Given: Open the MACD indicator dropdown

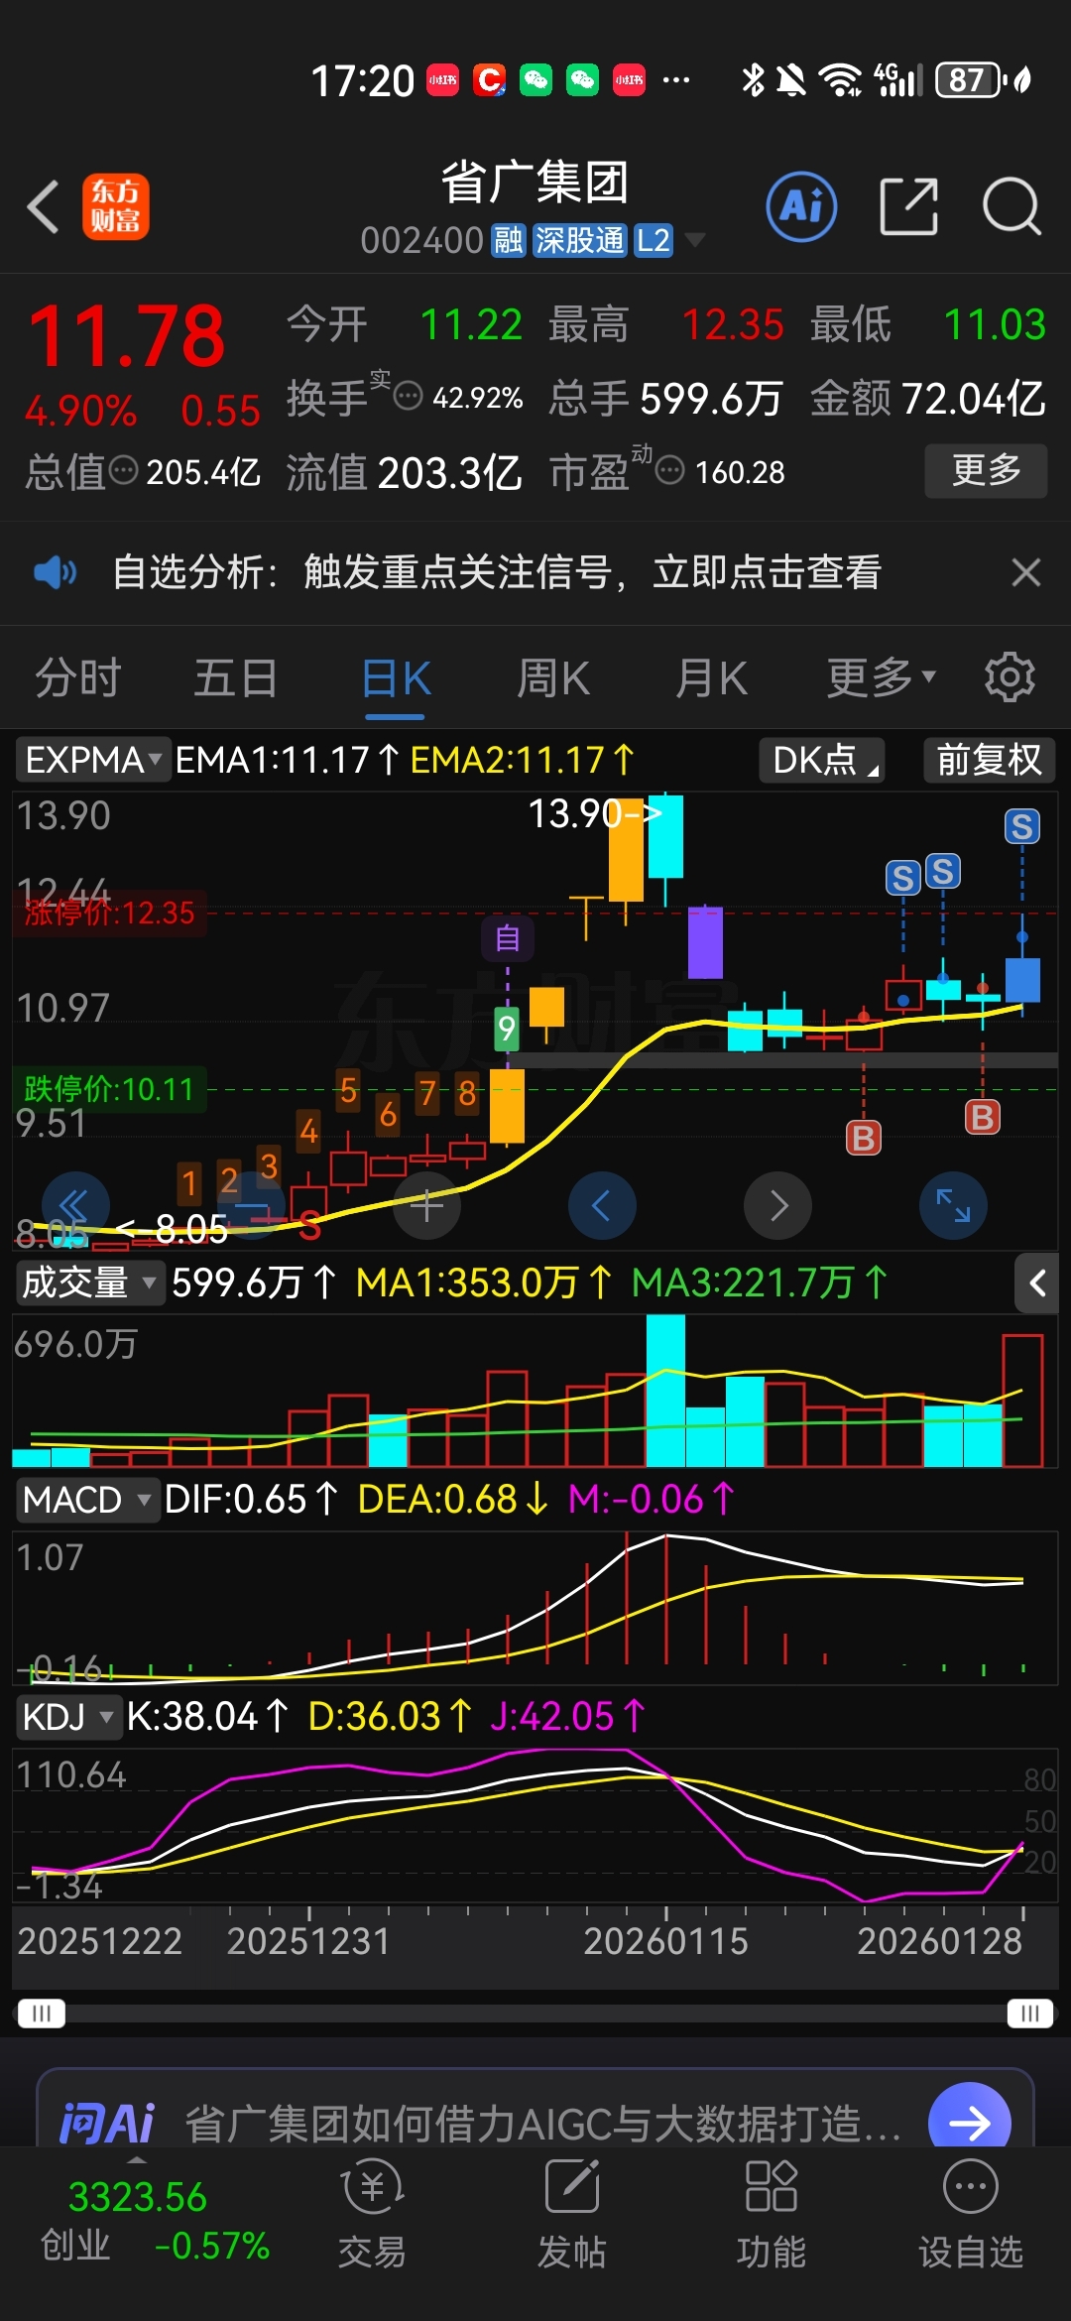Looking at the screenshot, I should tap(87, 1499).
